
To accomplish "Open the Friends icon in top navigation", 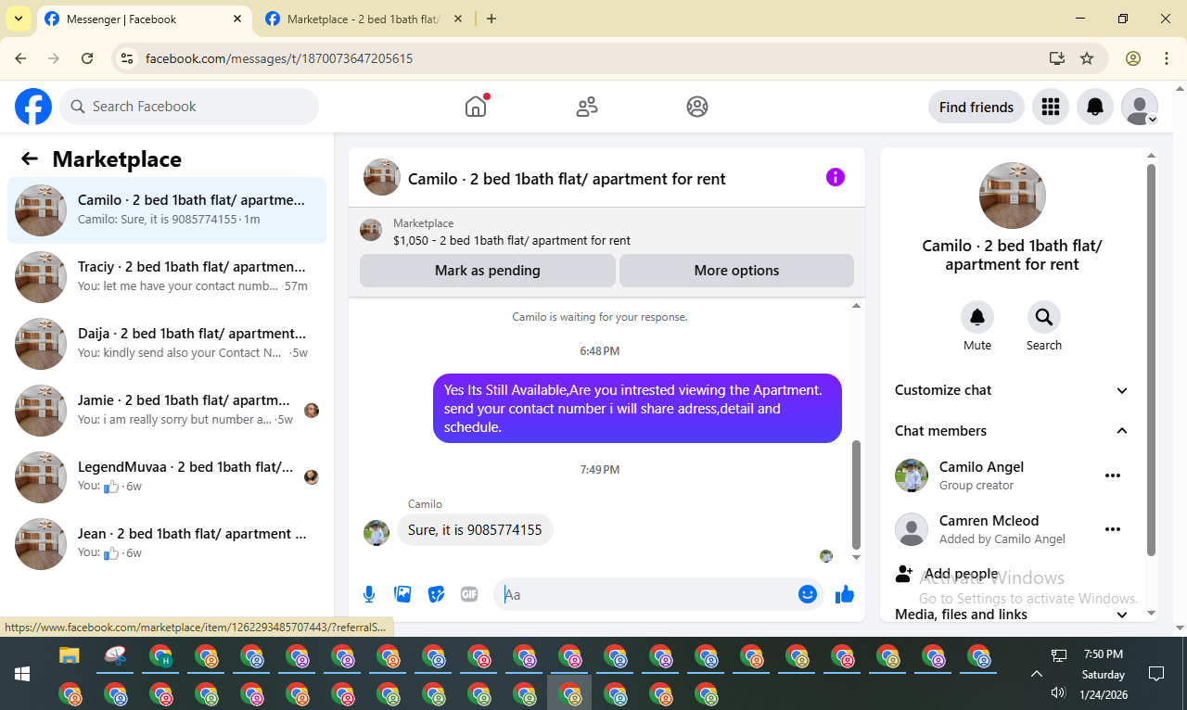I will click(x=587, y=107).
